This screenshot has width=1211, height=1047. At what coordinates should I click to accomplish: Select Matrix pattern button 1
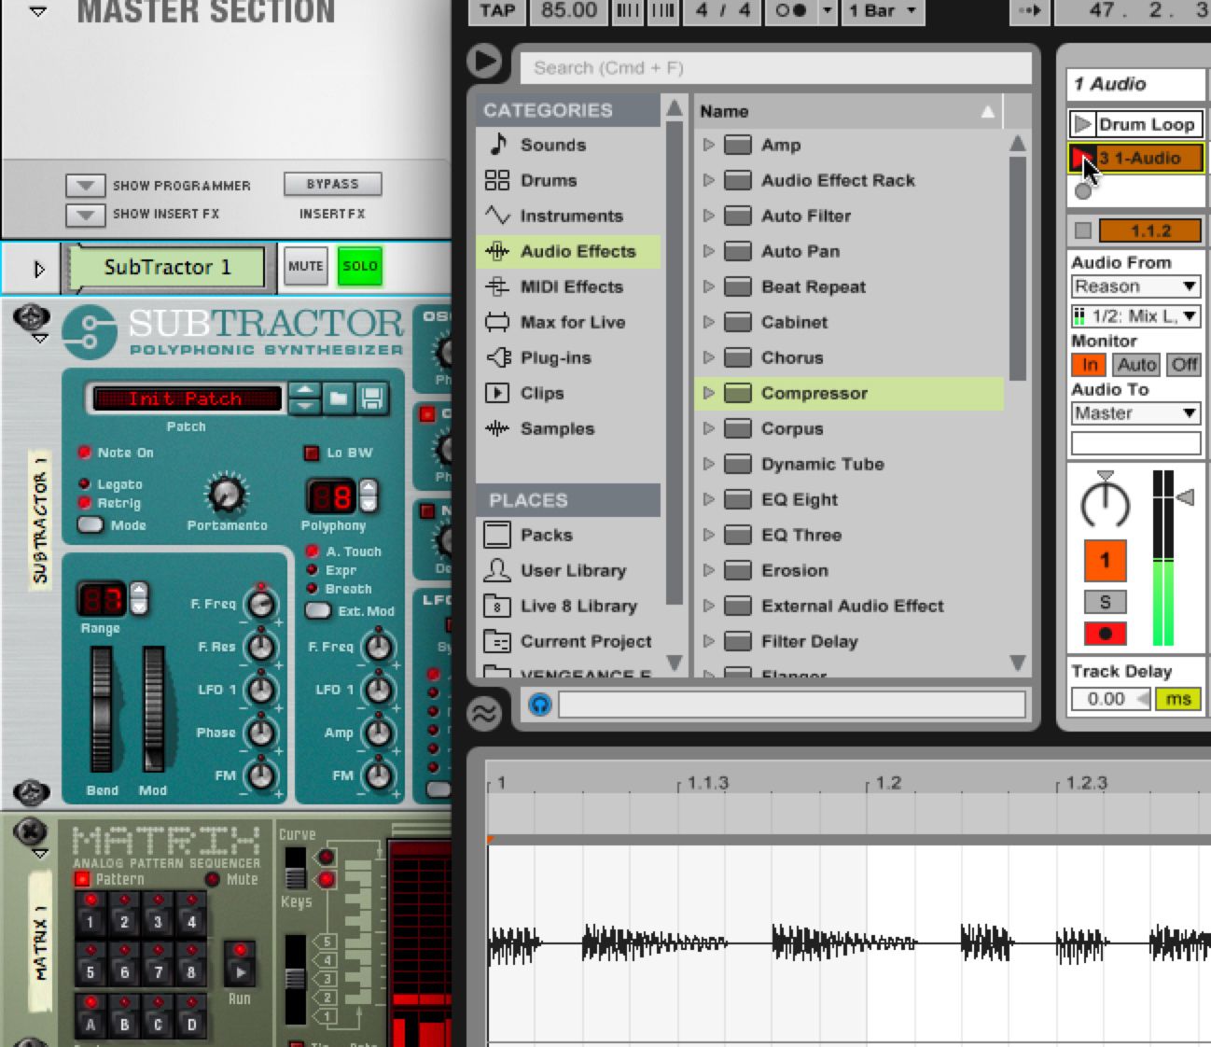pyautogui.click(x=90, y=914)
